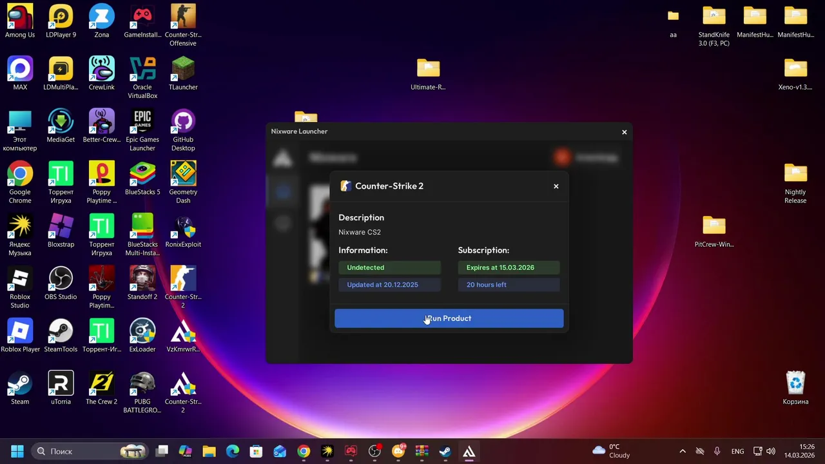Open the Among Us desktop shortcut
The height and width of the screenshot is (464, 825).
point(20,21)
